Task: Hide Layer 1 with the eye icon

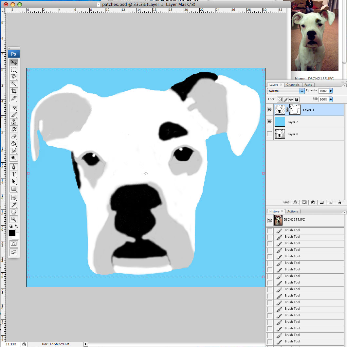Action: [x=269, y=110]
